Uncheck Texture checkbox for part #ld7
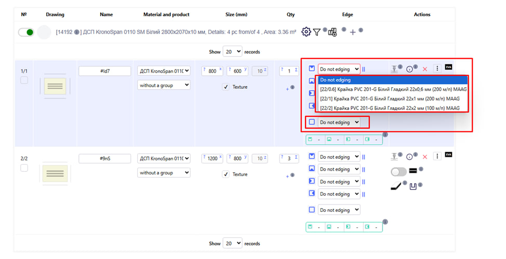Viewport: 506px width, 259px height. 225,87
